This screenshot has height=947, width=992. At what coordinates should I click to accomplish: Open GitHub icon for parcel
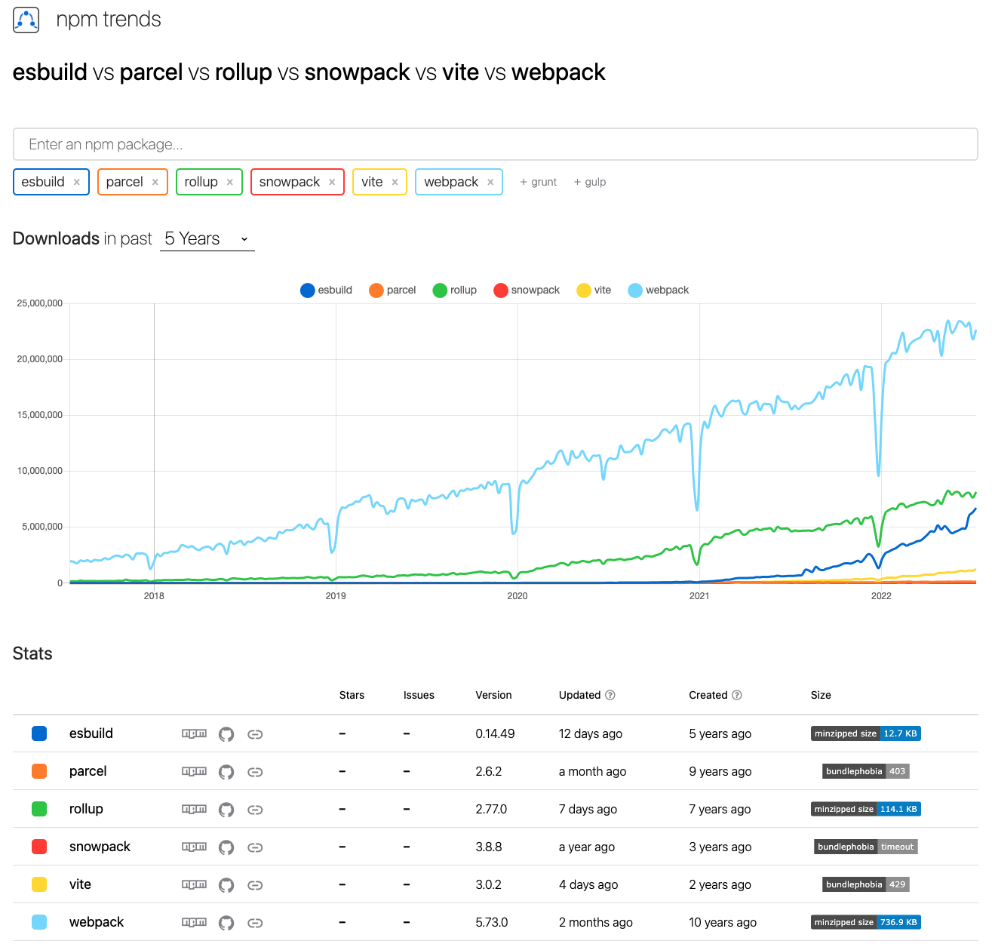tap(226, 772)
